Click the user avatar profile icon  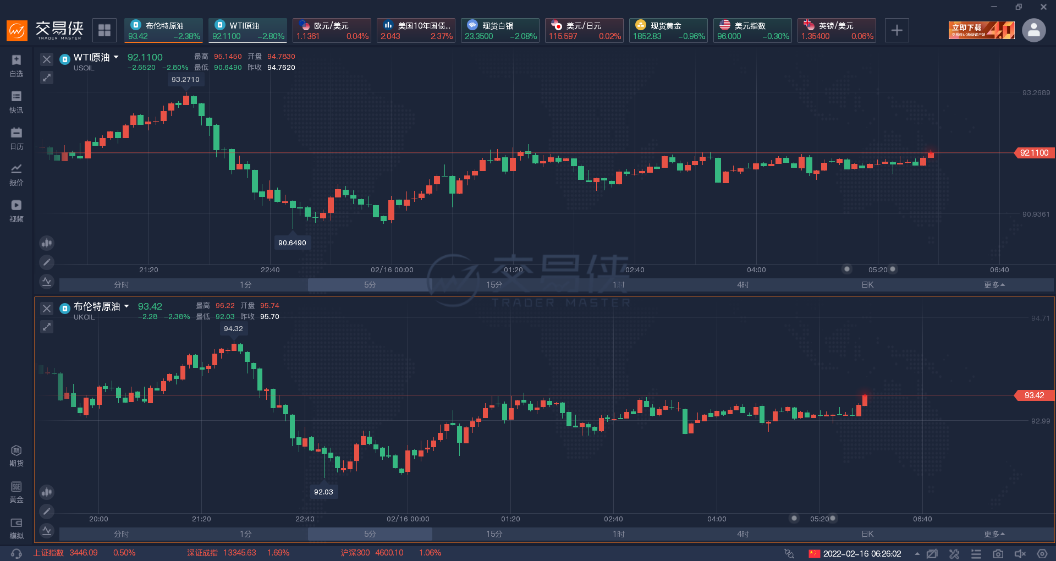coord(1033,30)
